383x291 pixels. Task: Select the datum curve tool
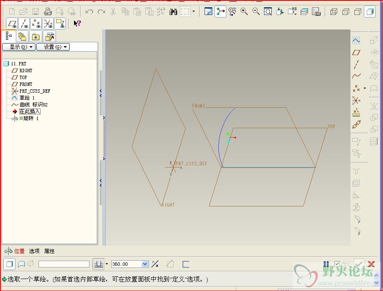pyautogui.click(x=356, y=76)
